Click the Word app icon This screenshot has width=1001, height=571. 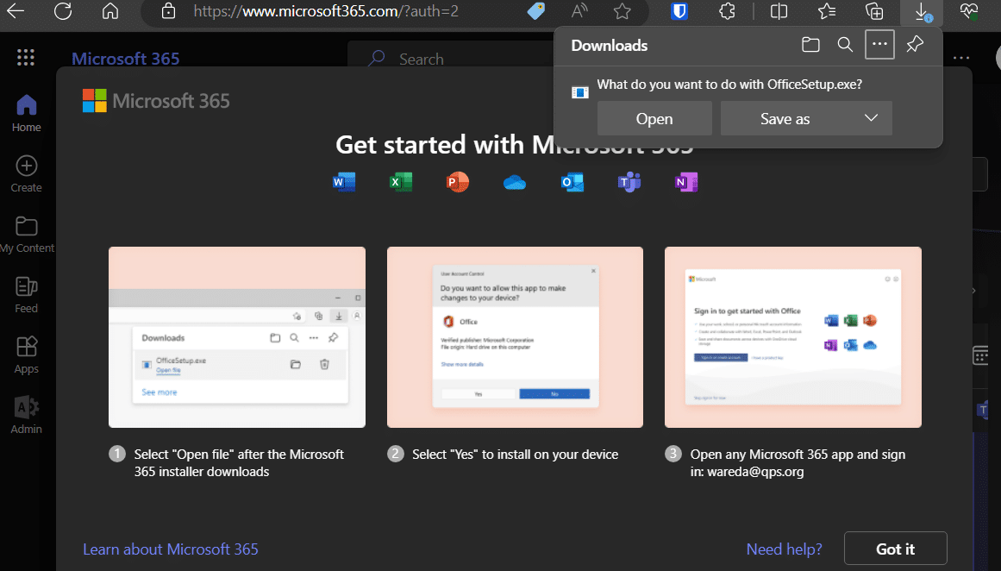(x=344, y=182)
